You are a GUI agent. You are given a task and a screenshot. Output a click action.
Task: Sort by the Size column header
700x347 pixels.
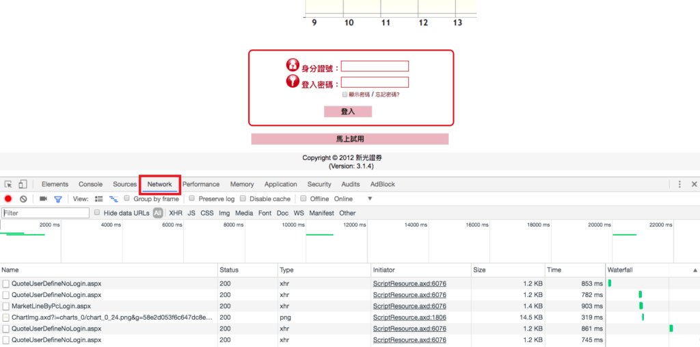[x=508, y=270]
